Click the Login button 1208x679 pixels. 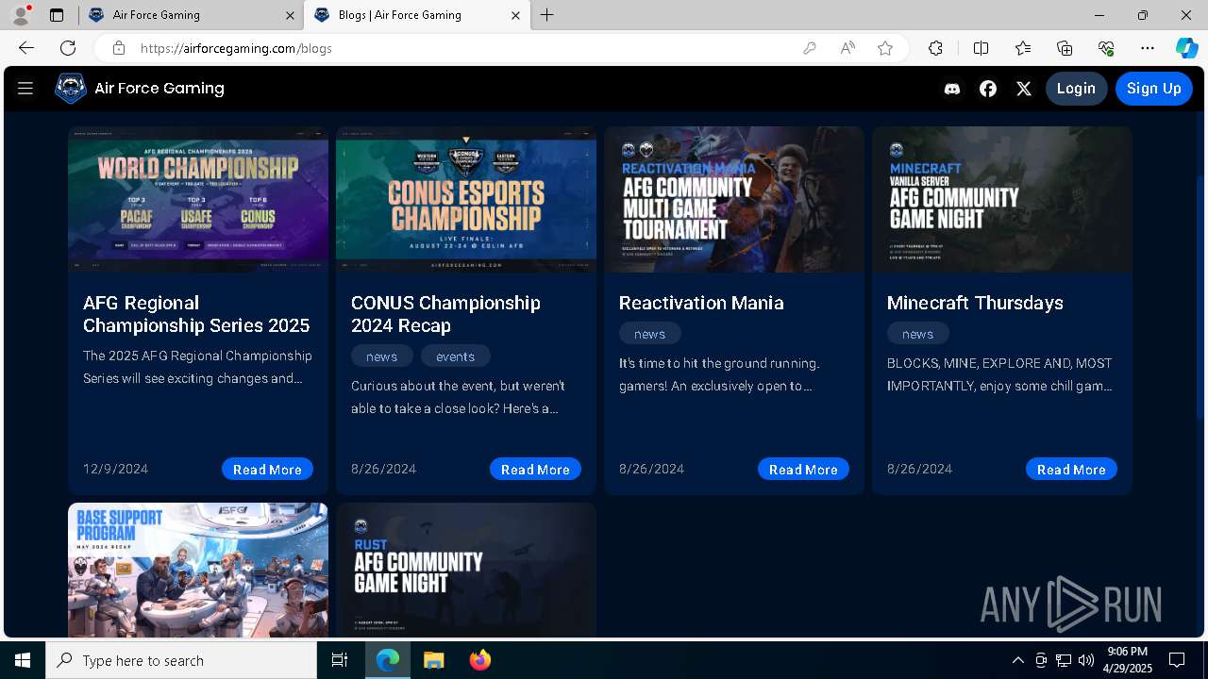click(1076, 89)
